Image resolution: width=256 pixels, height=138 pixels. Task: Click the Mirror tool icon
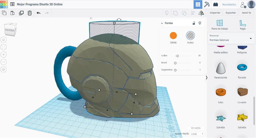(201, 13)
